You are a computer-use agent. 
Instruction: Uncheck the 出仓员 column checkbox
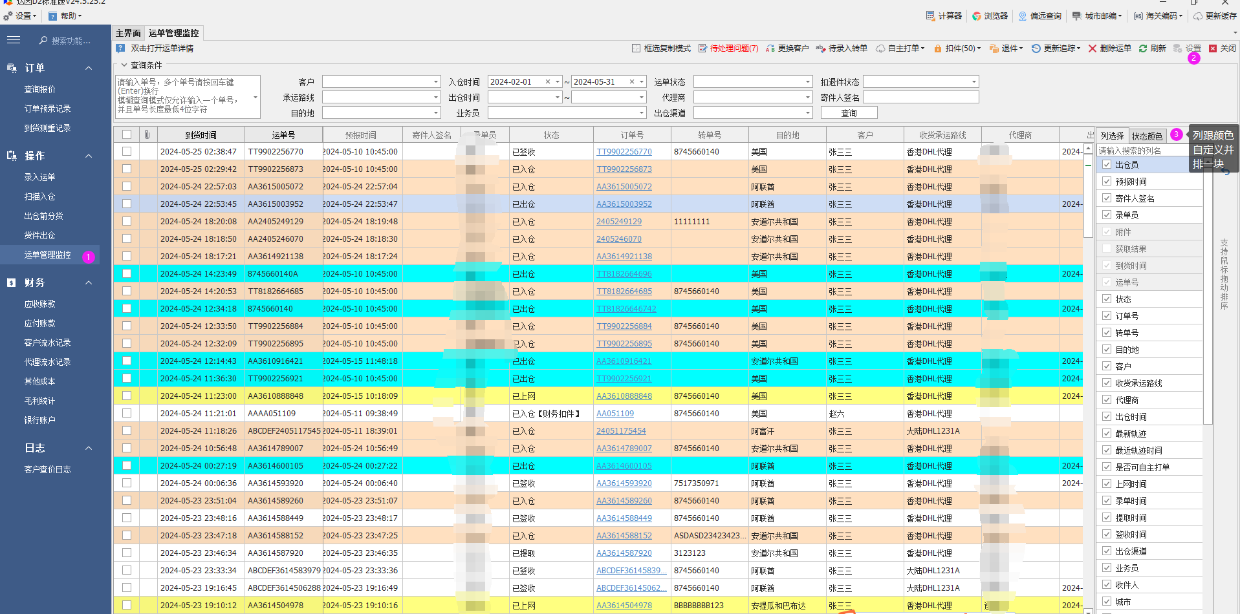1107,164
